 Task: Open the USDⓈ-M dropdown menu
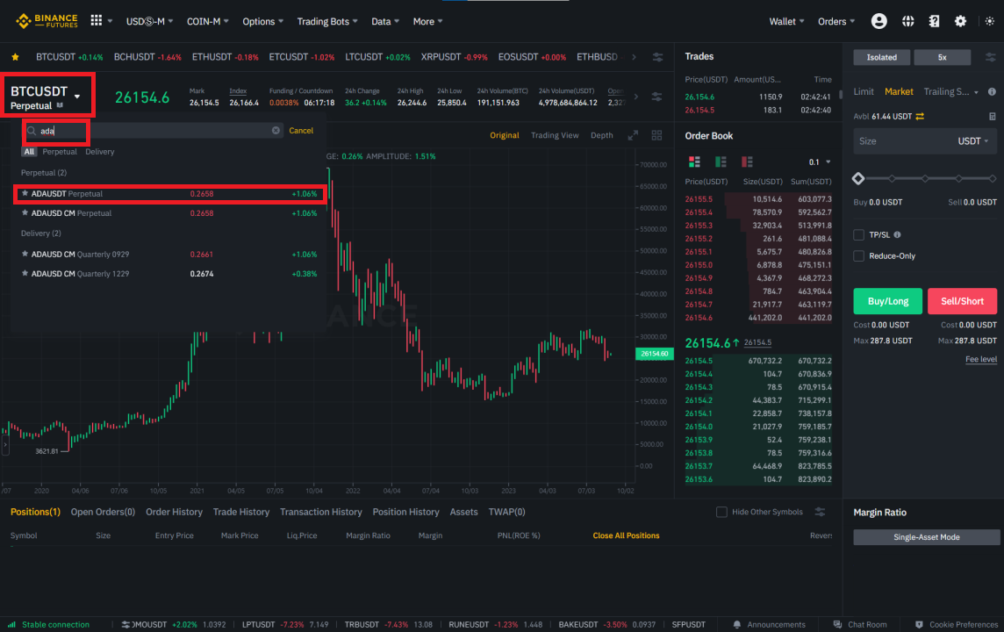coord(149,21)
